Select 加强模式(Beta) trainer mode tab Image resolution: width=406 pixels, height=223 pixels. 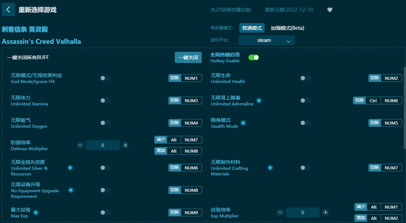[x=287, y=28]
